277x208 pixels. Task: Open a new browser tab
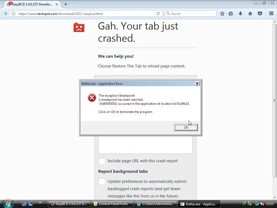(x=66, y=4)
